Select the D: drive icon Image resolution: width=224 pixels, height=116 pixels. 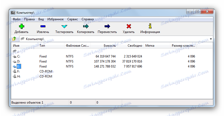click(x=15, y=61)
